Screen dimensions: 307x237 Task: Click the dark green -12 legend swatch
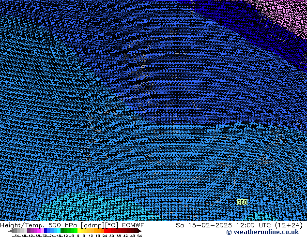click(x=62, y=230)
